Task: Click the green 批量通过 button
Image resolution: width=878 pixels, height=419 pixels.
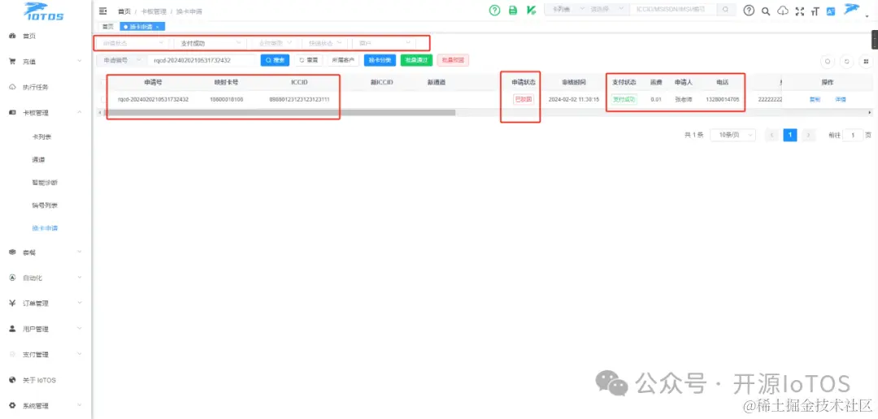Action: pyautogui.click(x=416, y=60)
